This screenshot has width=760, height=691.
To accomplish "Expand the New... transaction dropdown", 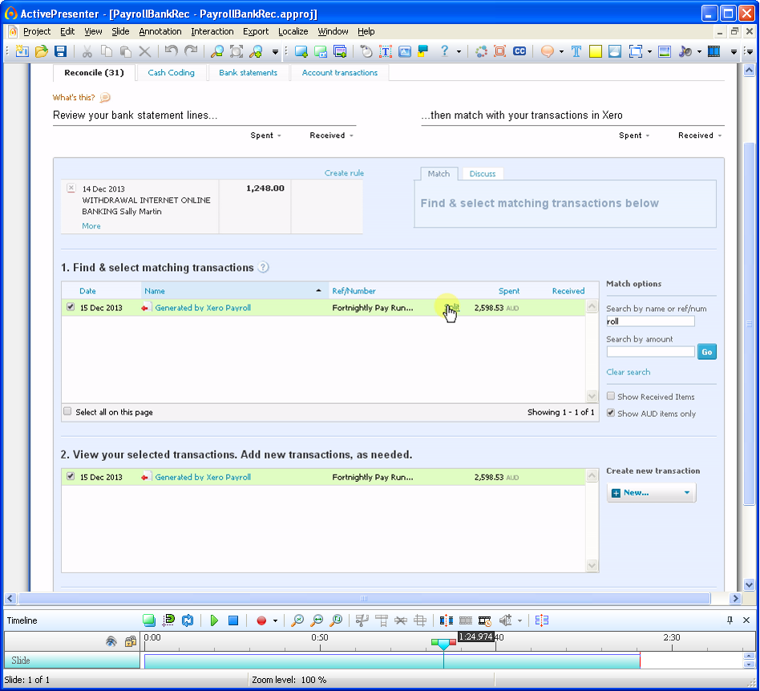I will click(687, 493).
